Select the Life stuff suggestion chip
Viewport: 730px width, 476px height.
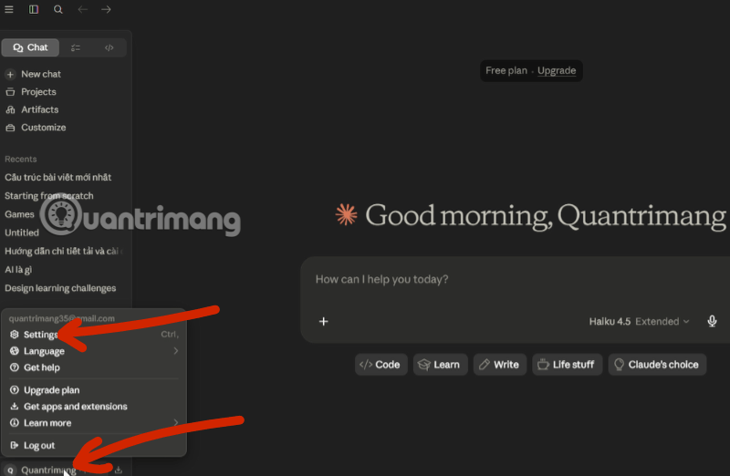click(x=567, y=365)
